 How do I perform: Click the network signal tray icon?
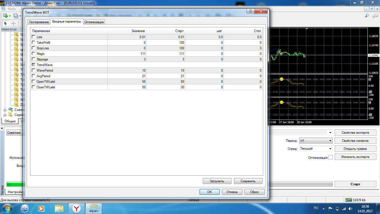(x=344, y=208)
